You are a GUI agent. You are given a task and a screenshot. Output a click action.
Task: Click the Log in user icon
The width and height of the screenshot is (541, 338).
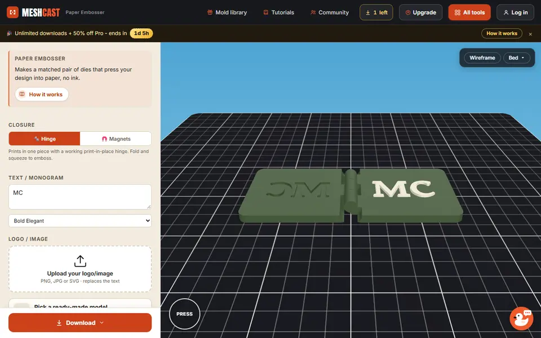click(x=506, y=12)
